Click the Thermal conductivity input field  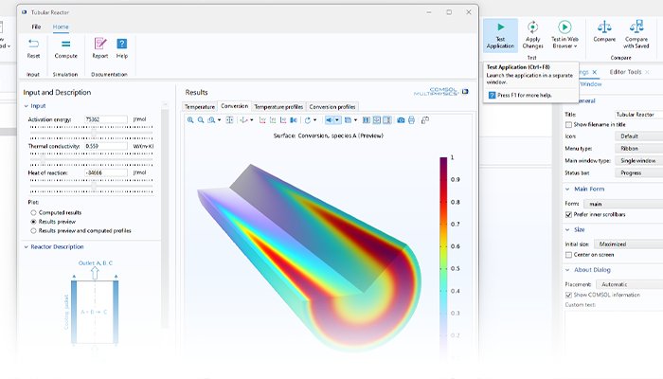tap(106, 146)
